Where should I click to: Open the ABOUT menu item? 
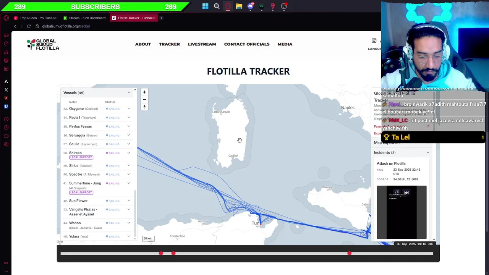143,44
